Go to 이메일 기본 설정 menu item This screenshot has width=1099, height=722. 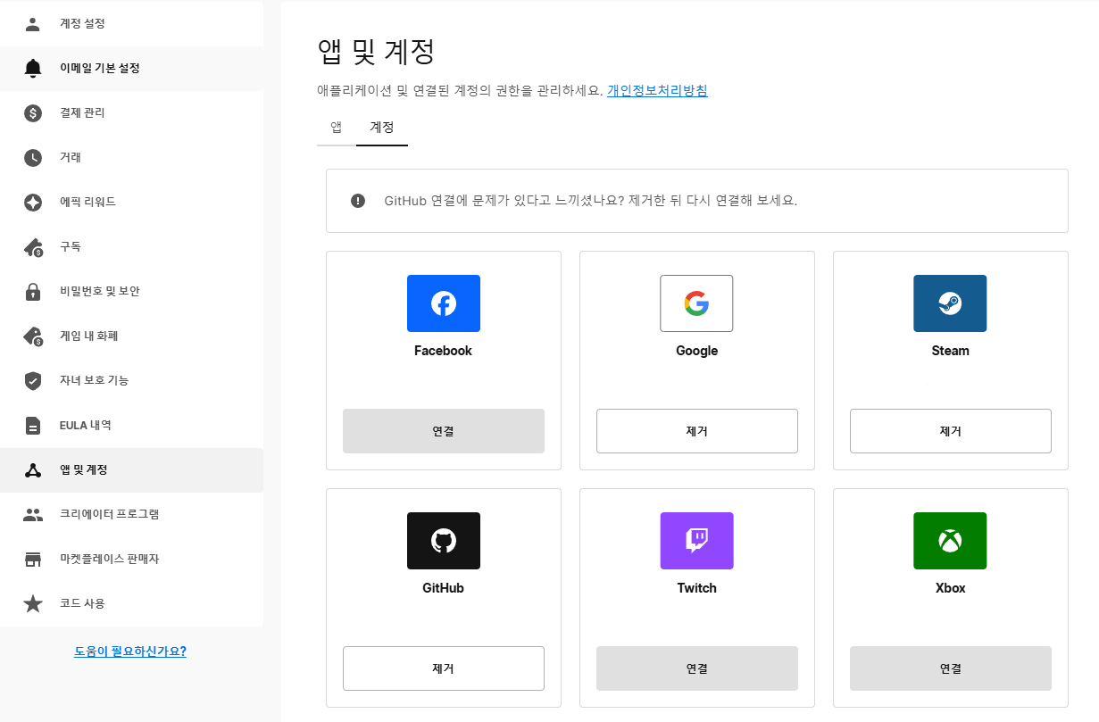click(131, 69)
